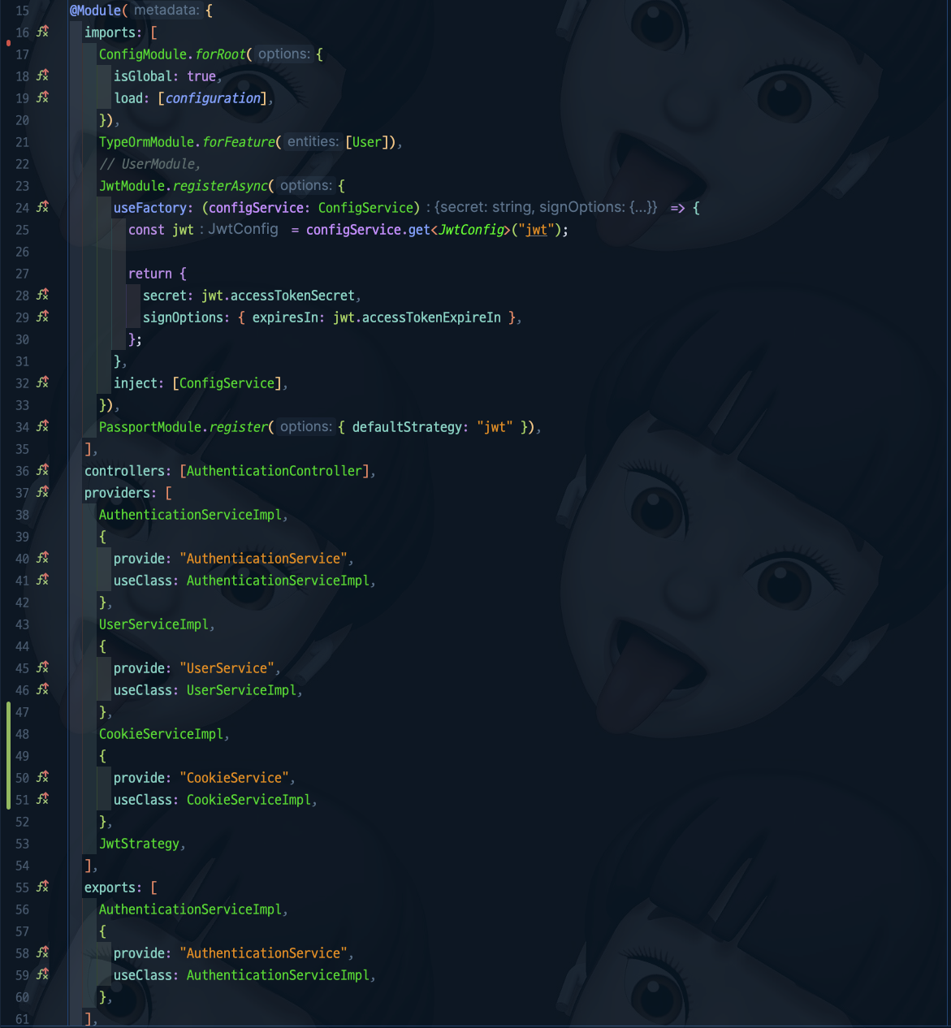Image resolution: width=951 pixels, height=1028 pixels.
Task: Click AuthenticationServiceImpl on line 38
Action: pyautogui.click(x=191, y=515)
